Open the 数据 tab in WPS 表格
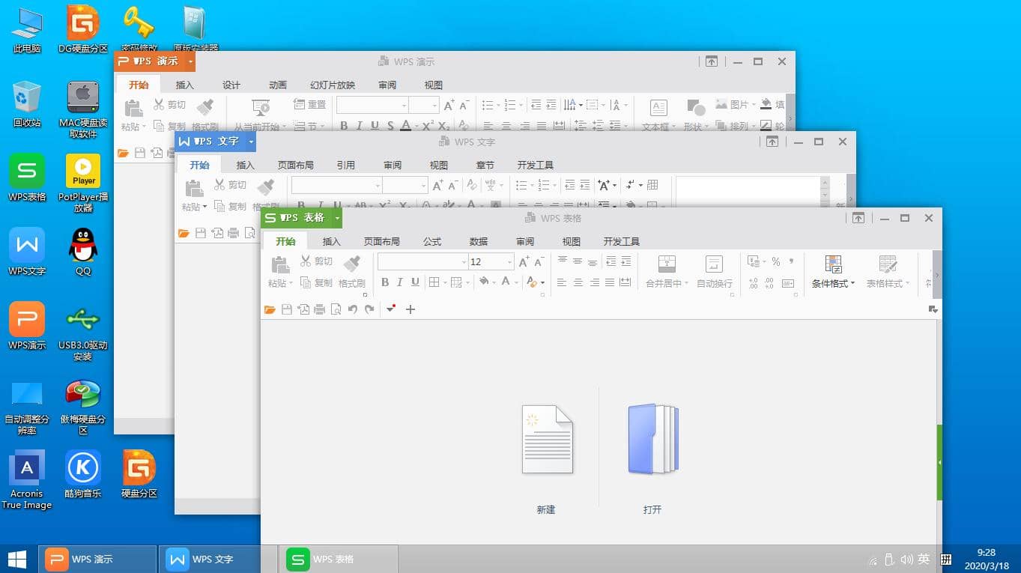Screen dimensions: 1021x573 [x=479, y=241]
